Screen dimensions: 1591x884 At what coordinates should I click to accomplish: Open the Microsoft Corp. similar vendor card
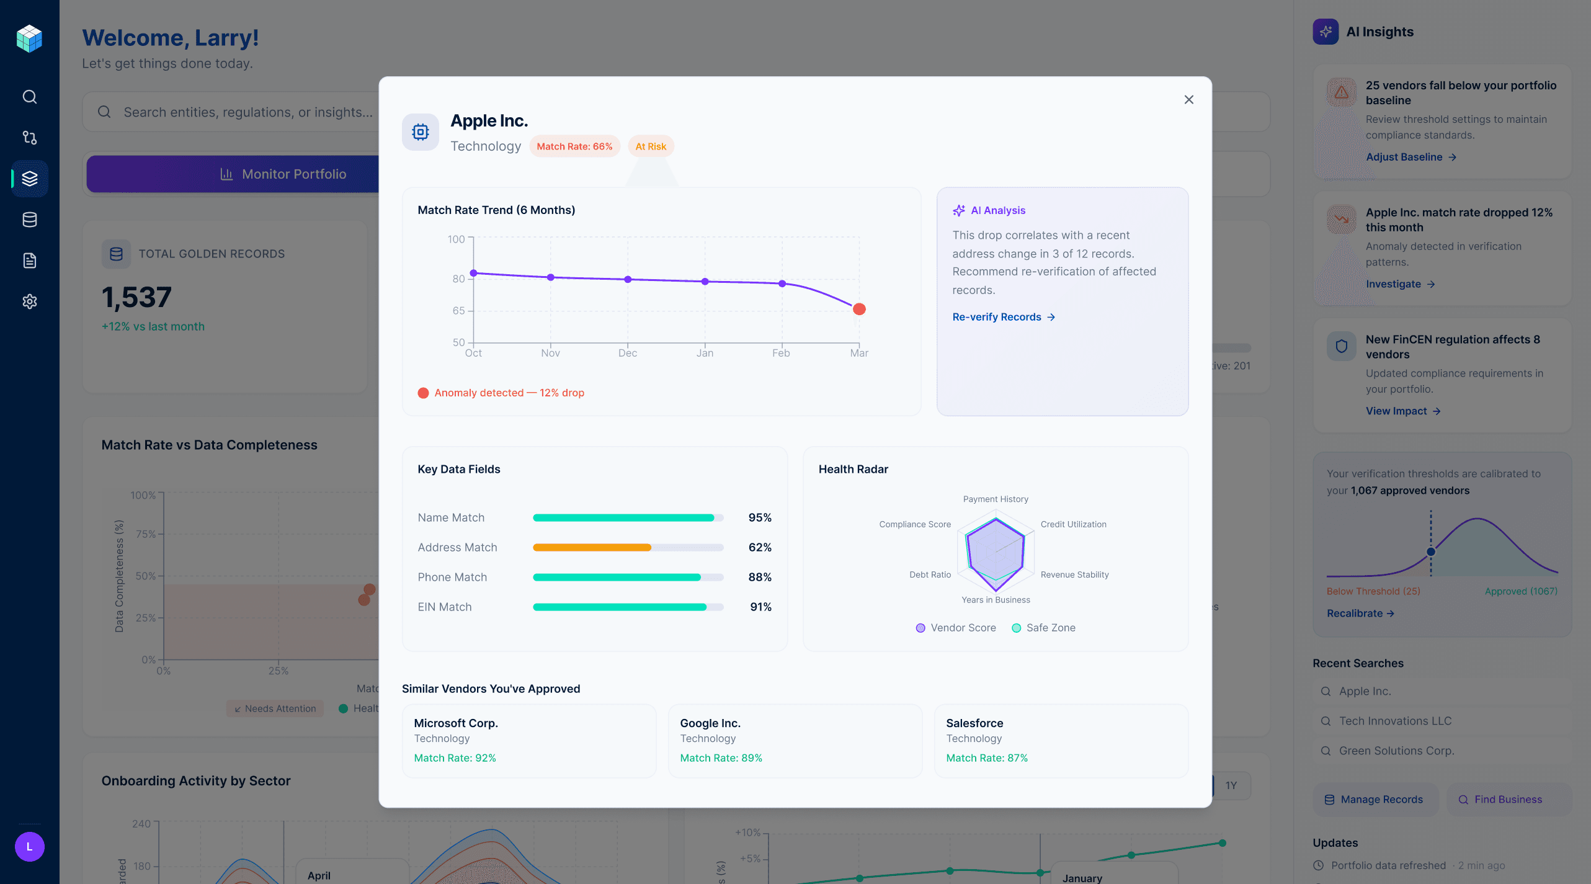pos(528,740)
